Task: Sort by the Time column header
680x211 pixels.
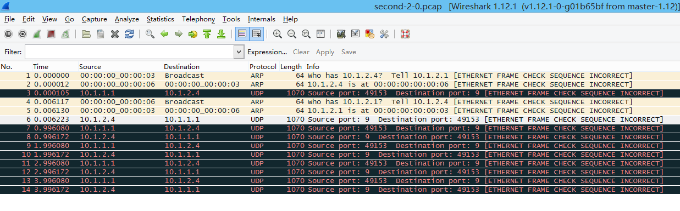Action: pyautogui.click(x=41, y=67)
